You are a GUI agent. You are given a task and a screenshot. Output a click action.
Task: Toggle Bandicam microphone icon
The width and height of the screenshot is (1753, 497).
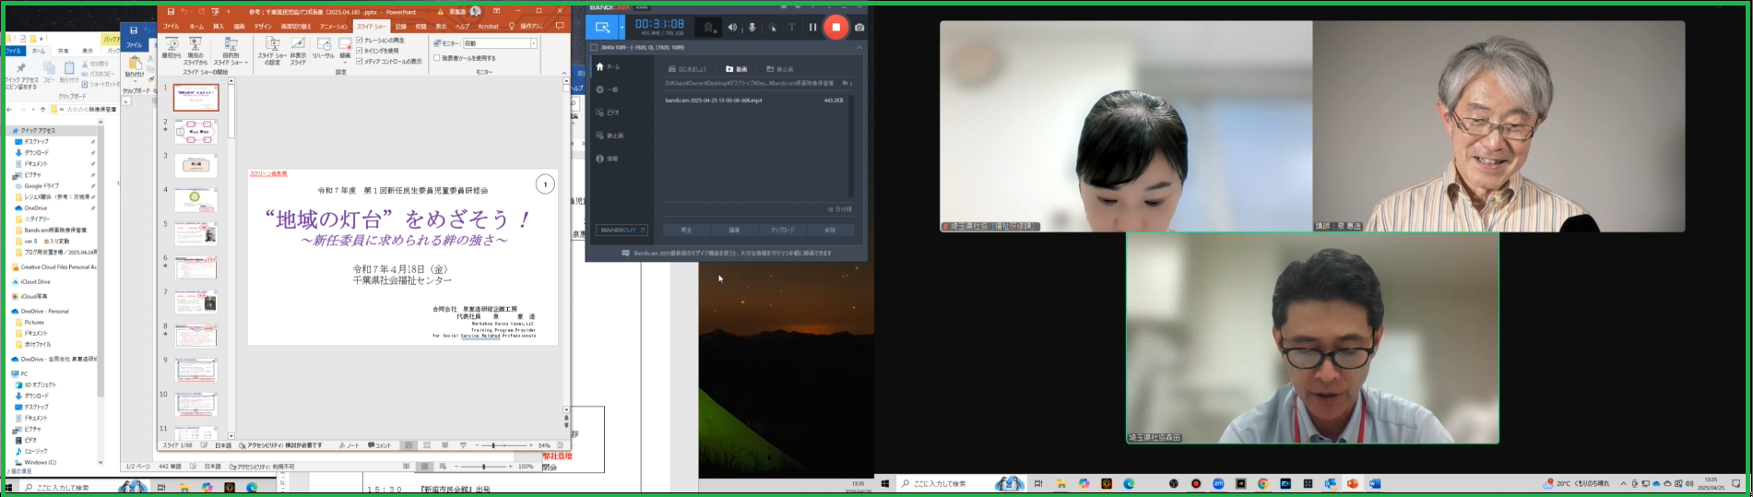coord(752,28)
